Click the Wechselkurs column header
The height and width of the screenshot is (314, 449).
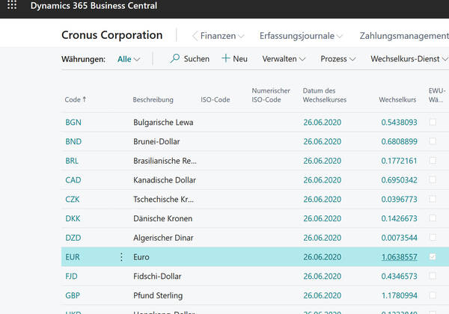click(397, 99)
